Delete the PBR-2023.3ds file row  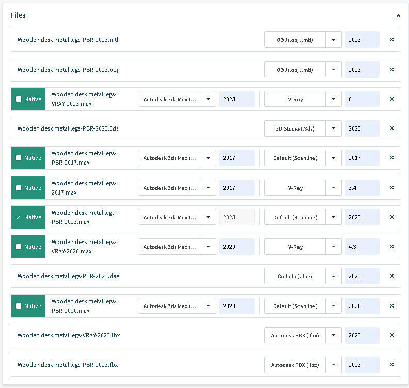391,128
